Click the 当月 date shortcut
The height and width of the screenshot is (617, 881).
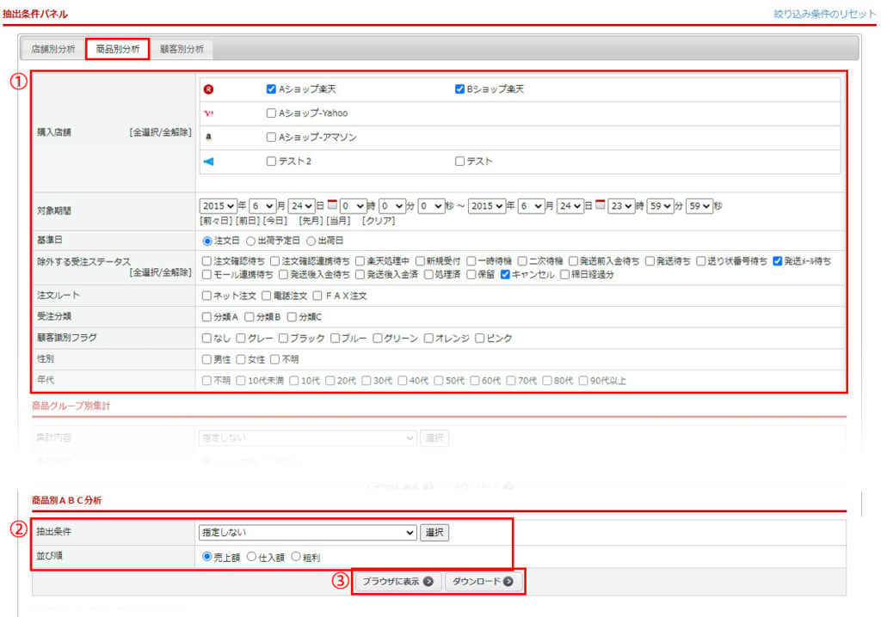(x=338, y=221)
